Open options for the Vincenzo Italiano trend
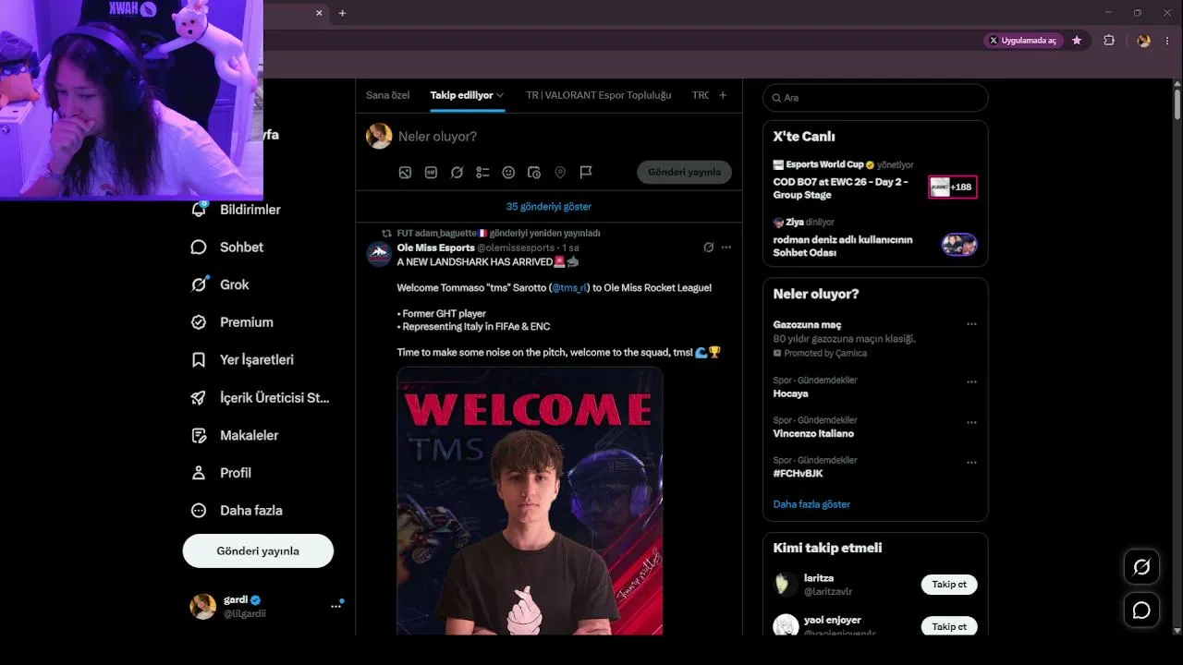 pos(971,422)
